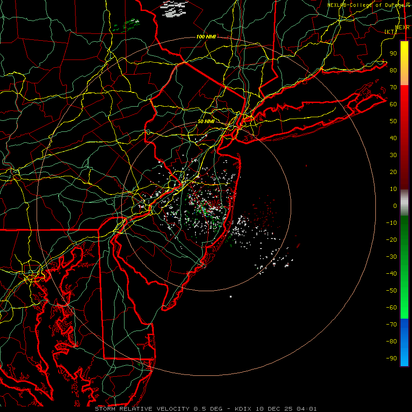412x412 pixels.
Task: Click the -50 value on velocity scale
Action: [391, 291]
